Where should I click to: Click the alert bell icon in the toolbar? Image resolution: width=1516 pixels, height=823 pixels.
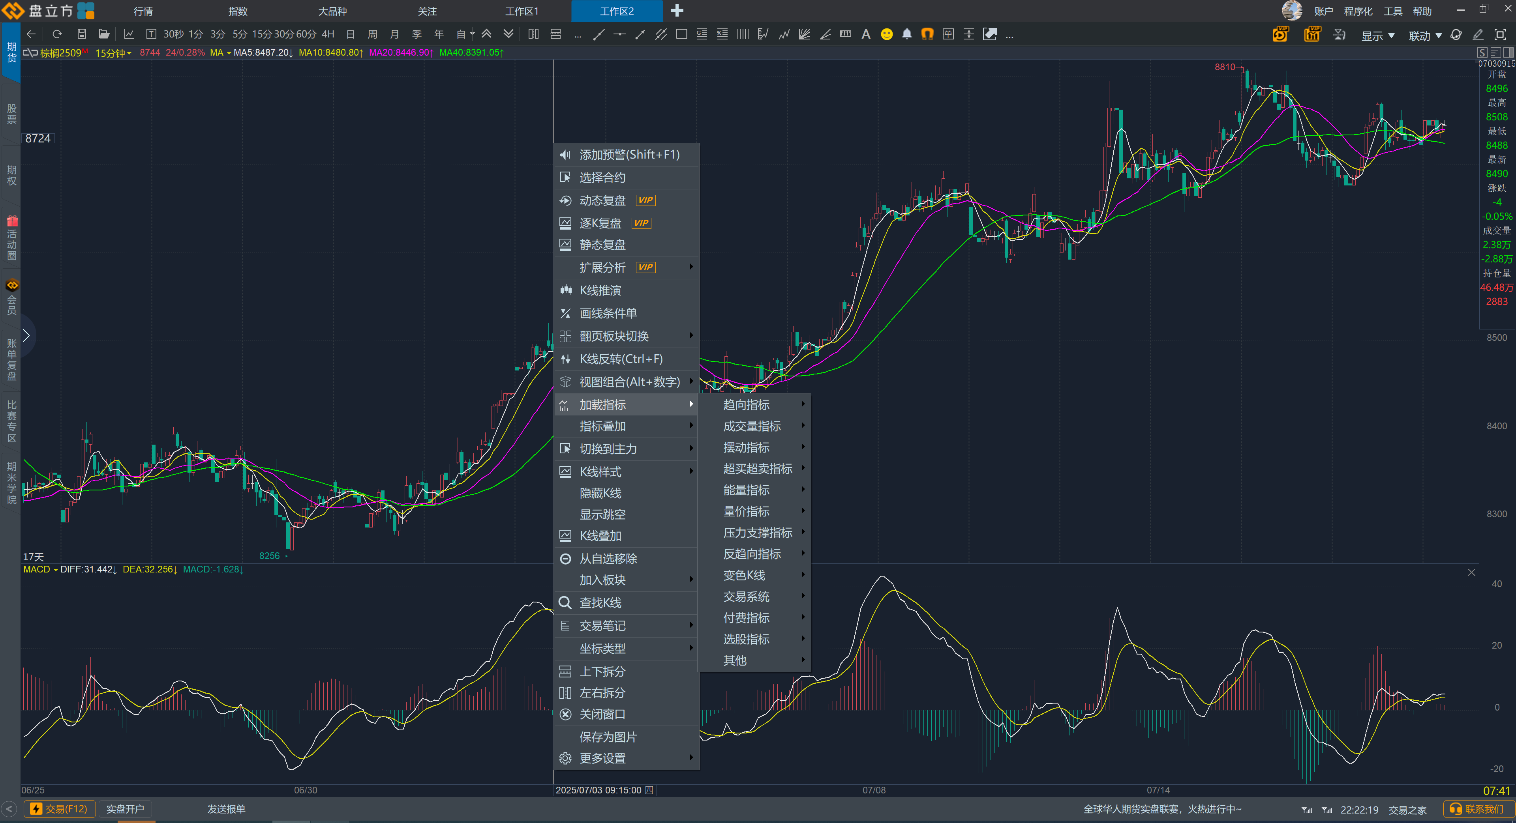[x=907, y=34]
